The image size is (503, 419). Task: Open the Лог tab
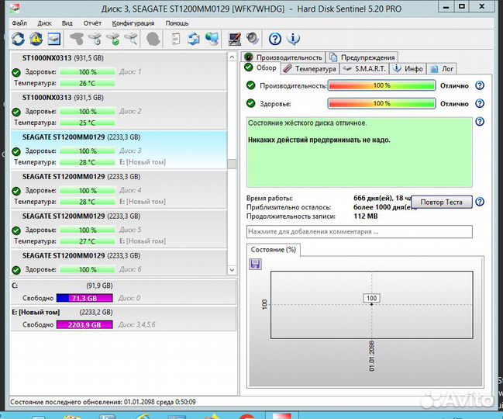[442, 68]
